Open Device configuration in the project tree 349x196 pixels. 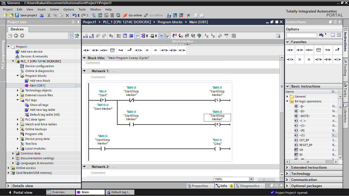coord(39,66)
